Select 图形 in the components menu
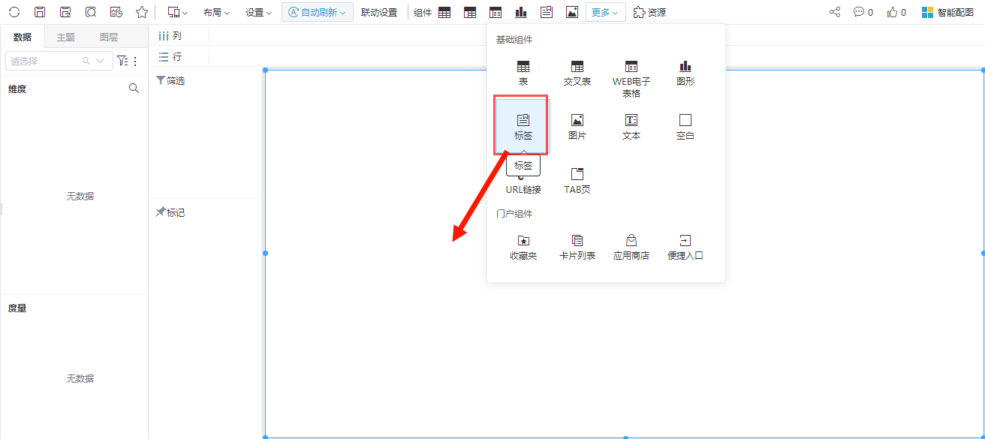985x439 pixels. click(x=685, y=73)
